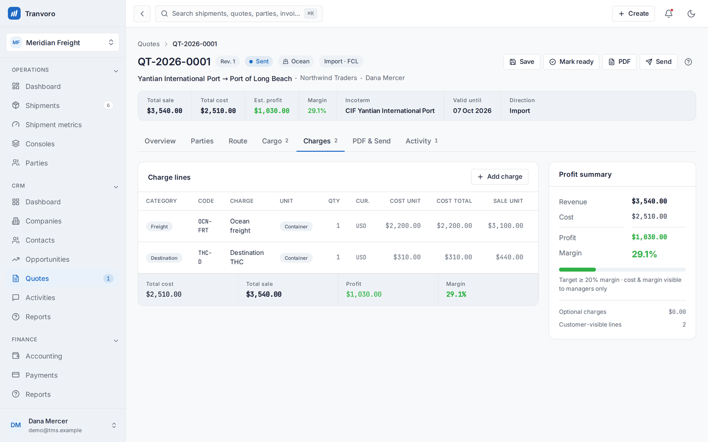Switch to the Parties tab
This screenshot has width=708, height=442.
click(x=202, y=141)
